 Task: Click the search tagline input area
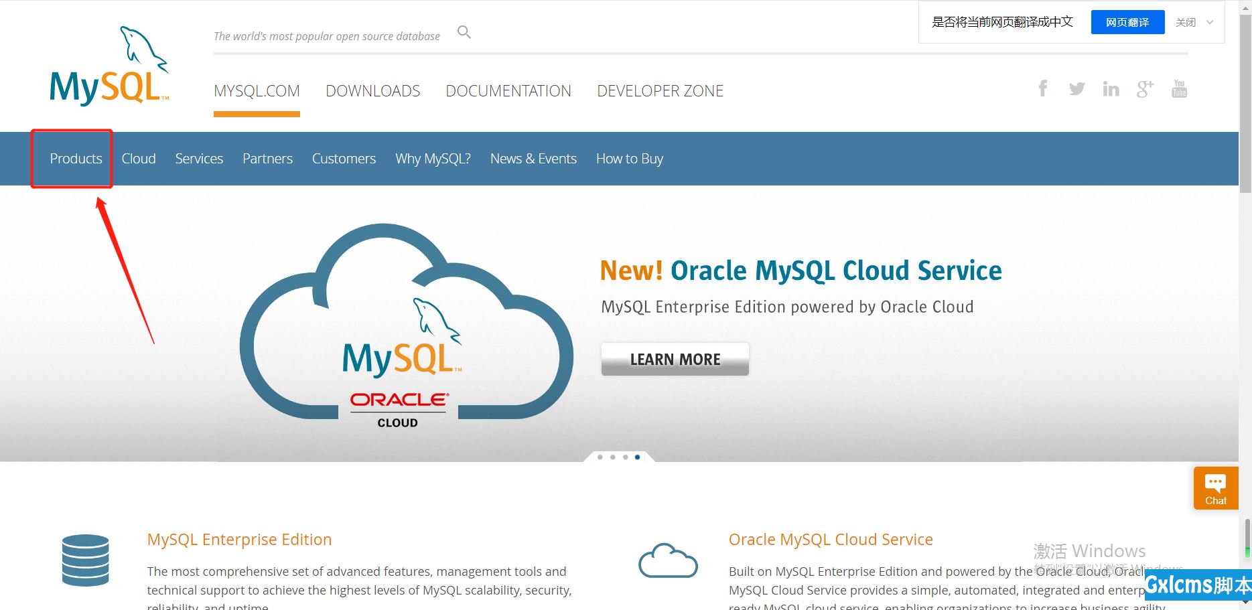click(x=327, y=36)
